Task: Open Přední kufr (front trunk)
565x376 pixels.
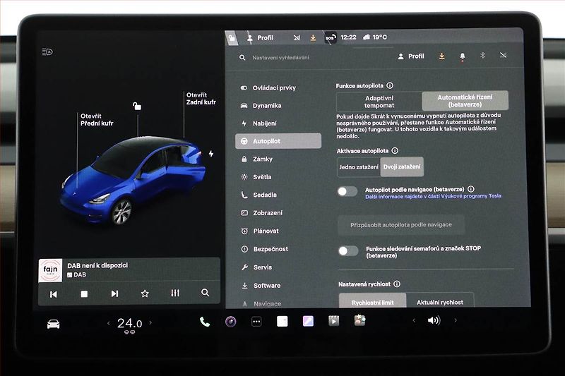Action: (97, 119)
